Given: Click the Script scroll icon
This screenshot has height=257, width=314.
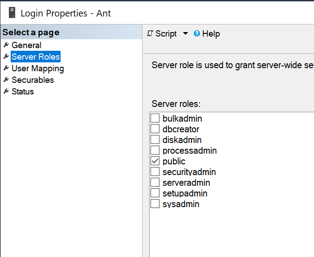Looking at the screenshot, I should click(150, 34).
